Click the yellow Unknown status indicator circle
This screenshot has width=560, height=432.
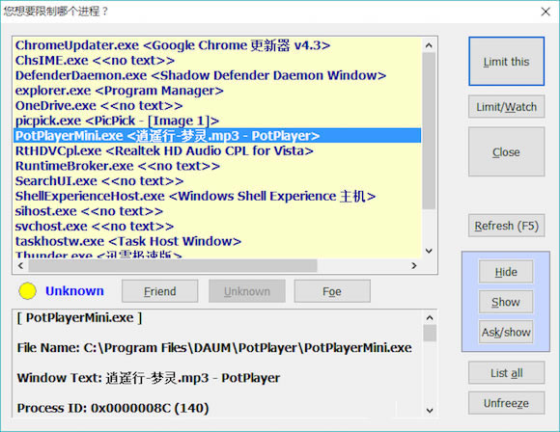click(x=27, y=291)
